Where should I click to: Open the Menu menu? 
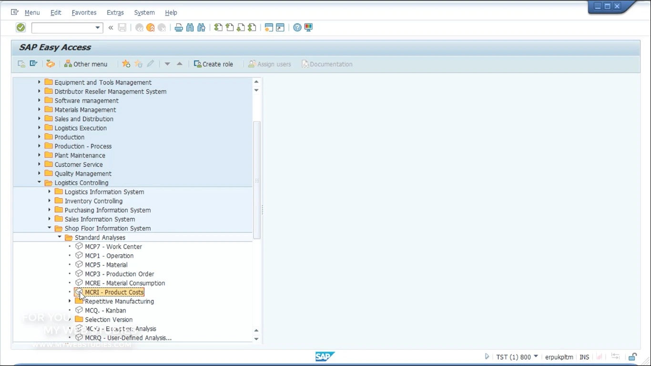(32, 12)
